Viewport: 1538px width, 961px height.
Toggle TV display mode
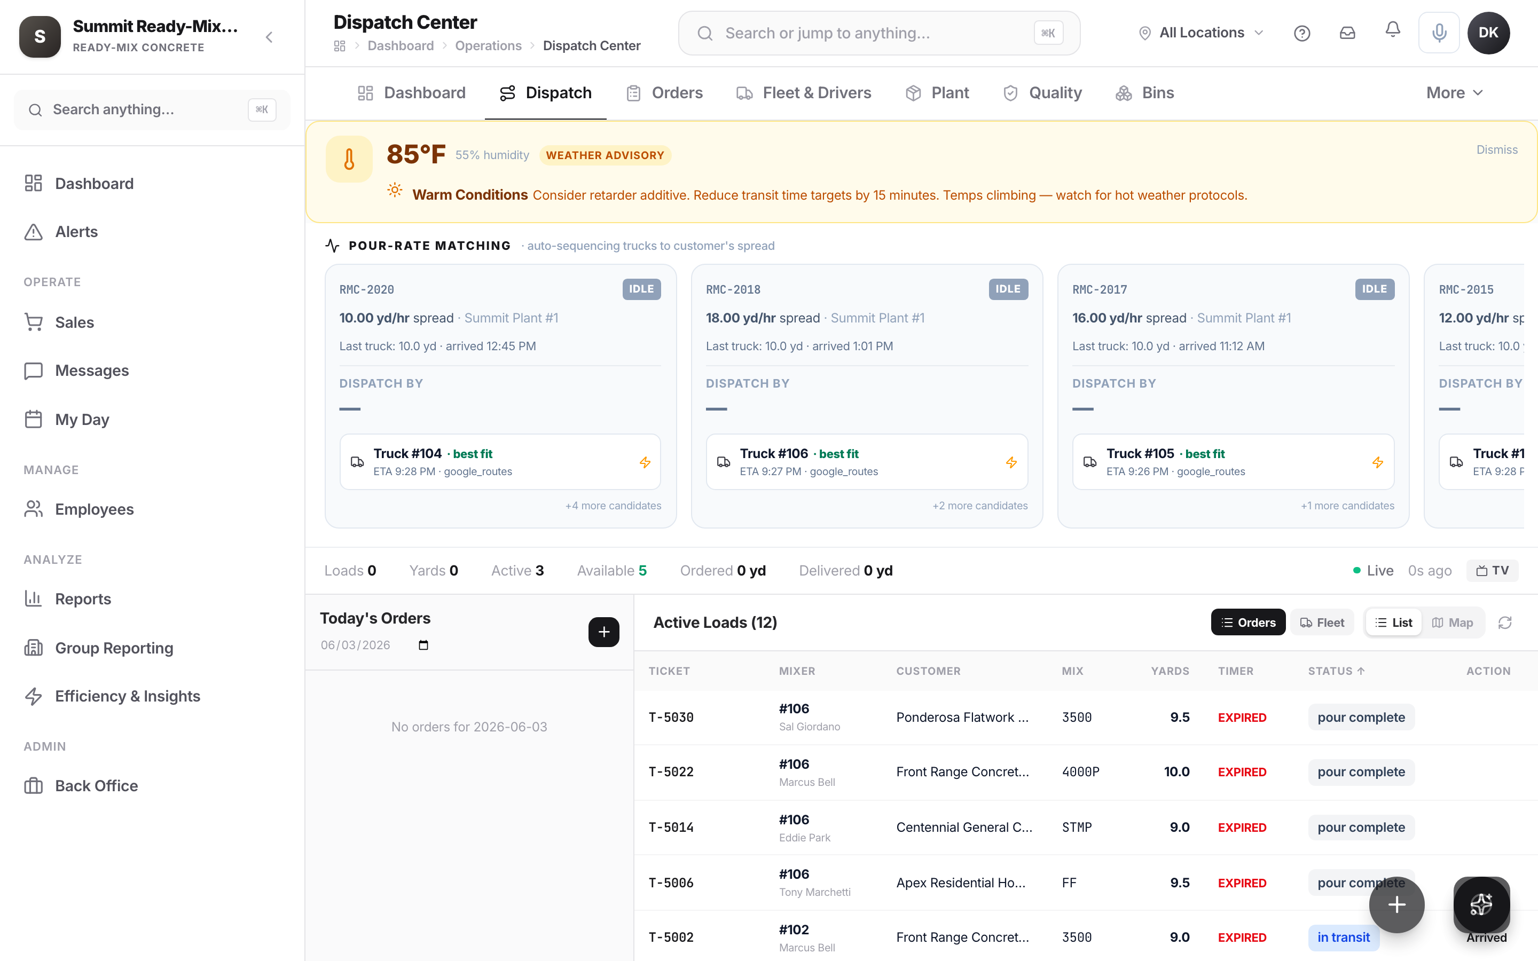tap(1492, 570)
